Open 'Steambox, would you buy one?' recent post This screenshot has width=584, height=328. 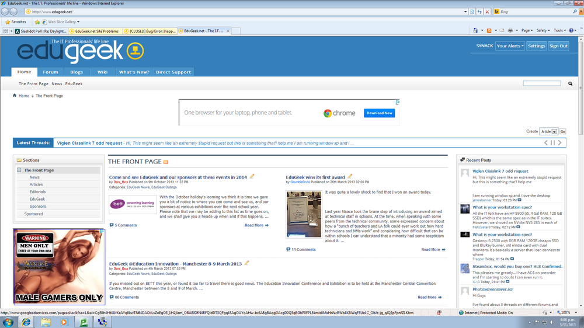coord(517,267)
